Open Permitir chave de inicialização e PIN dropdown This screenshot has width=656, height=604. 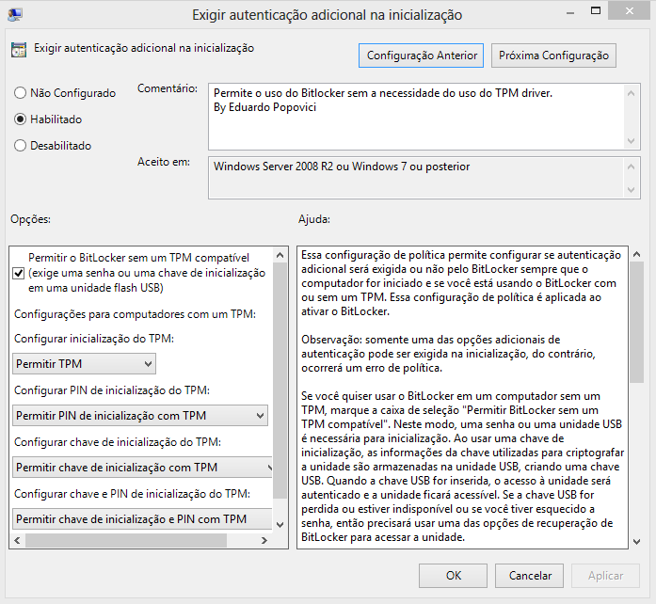142,519
